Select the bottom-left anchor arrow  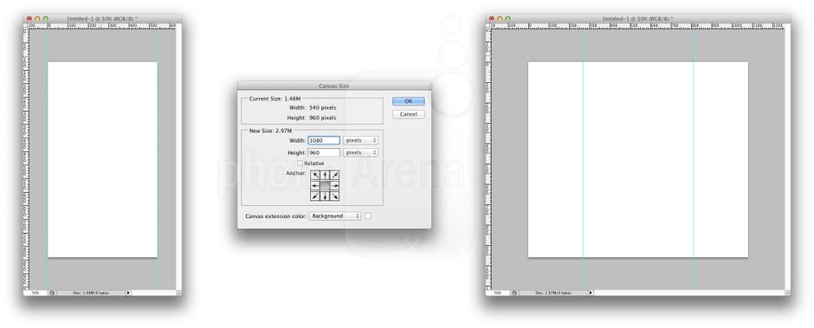(x=315, y=196)
